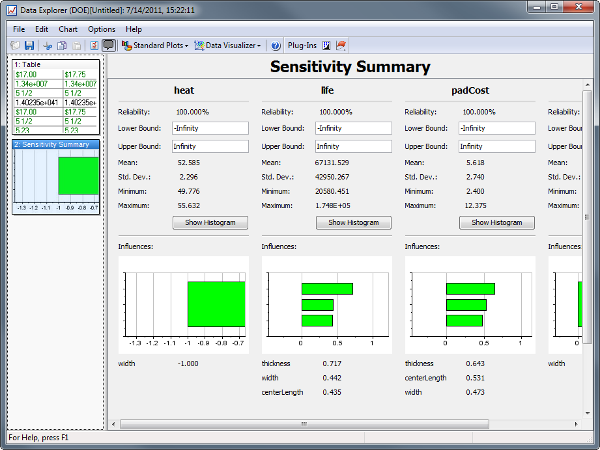Open the Chart menu
This screenshot has height=450, width=600.
tap(68, 29)
